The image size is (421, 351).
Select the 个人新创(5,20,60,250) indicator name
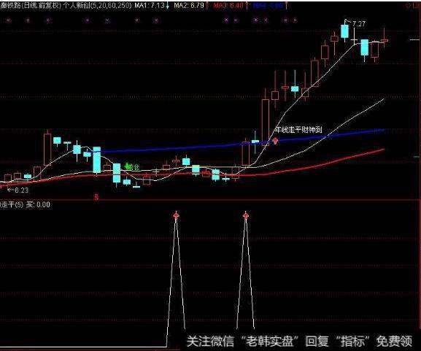(97, 5)
